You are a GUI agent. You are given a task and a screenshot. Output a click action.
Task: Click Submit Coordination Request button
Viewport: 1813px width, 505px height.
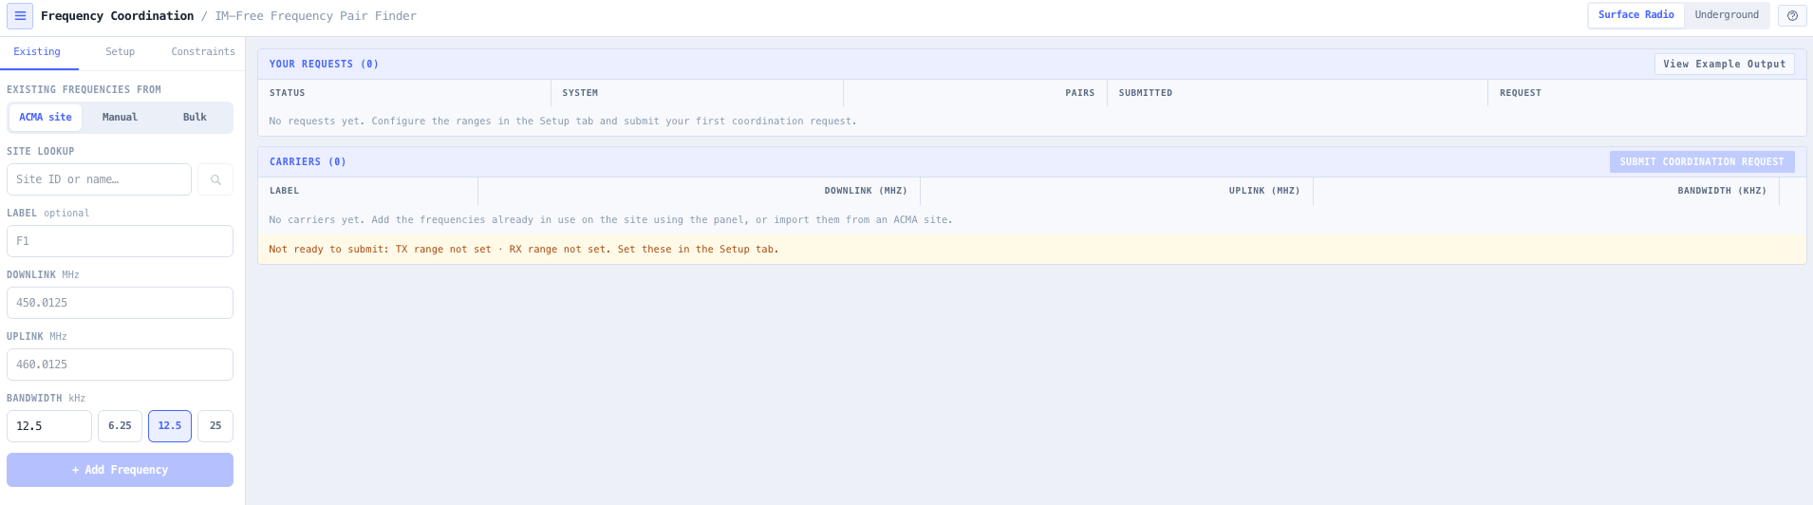pyautogui.click(x=1702, y=162)
